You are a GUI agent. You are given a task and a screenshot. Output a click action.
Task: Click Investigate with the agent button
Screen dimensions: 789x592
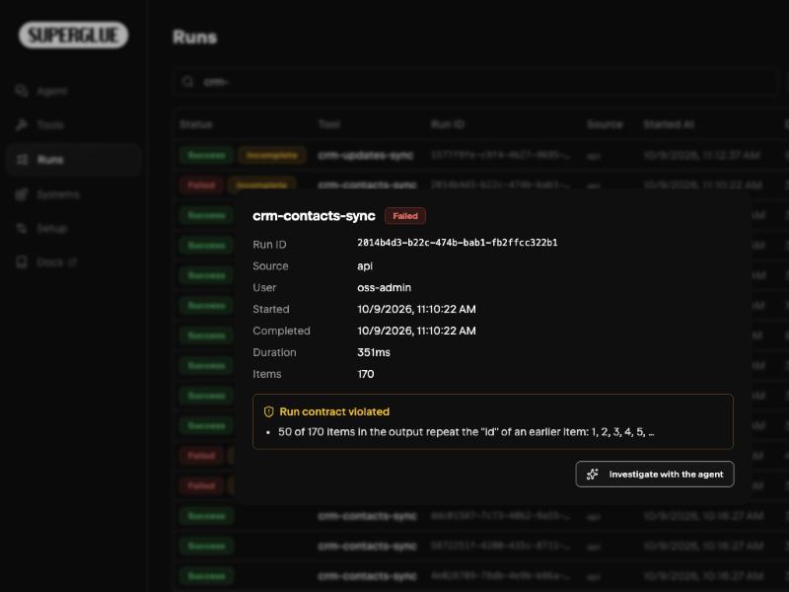coord(654,475)
